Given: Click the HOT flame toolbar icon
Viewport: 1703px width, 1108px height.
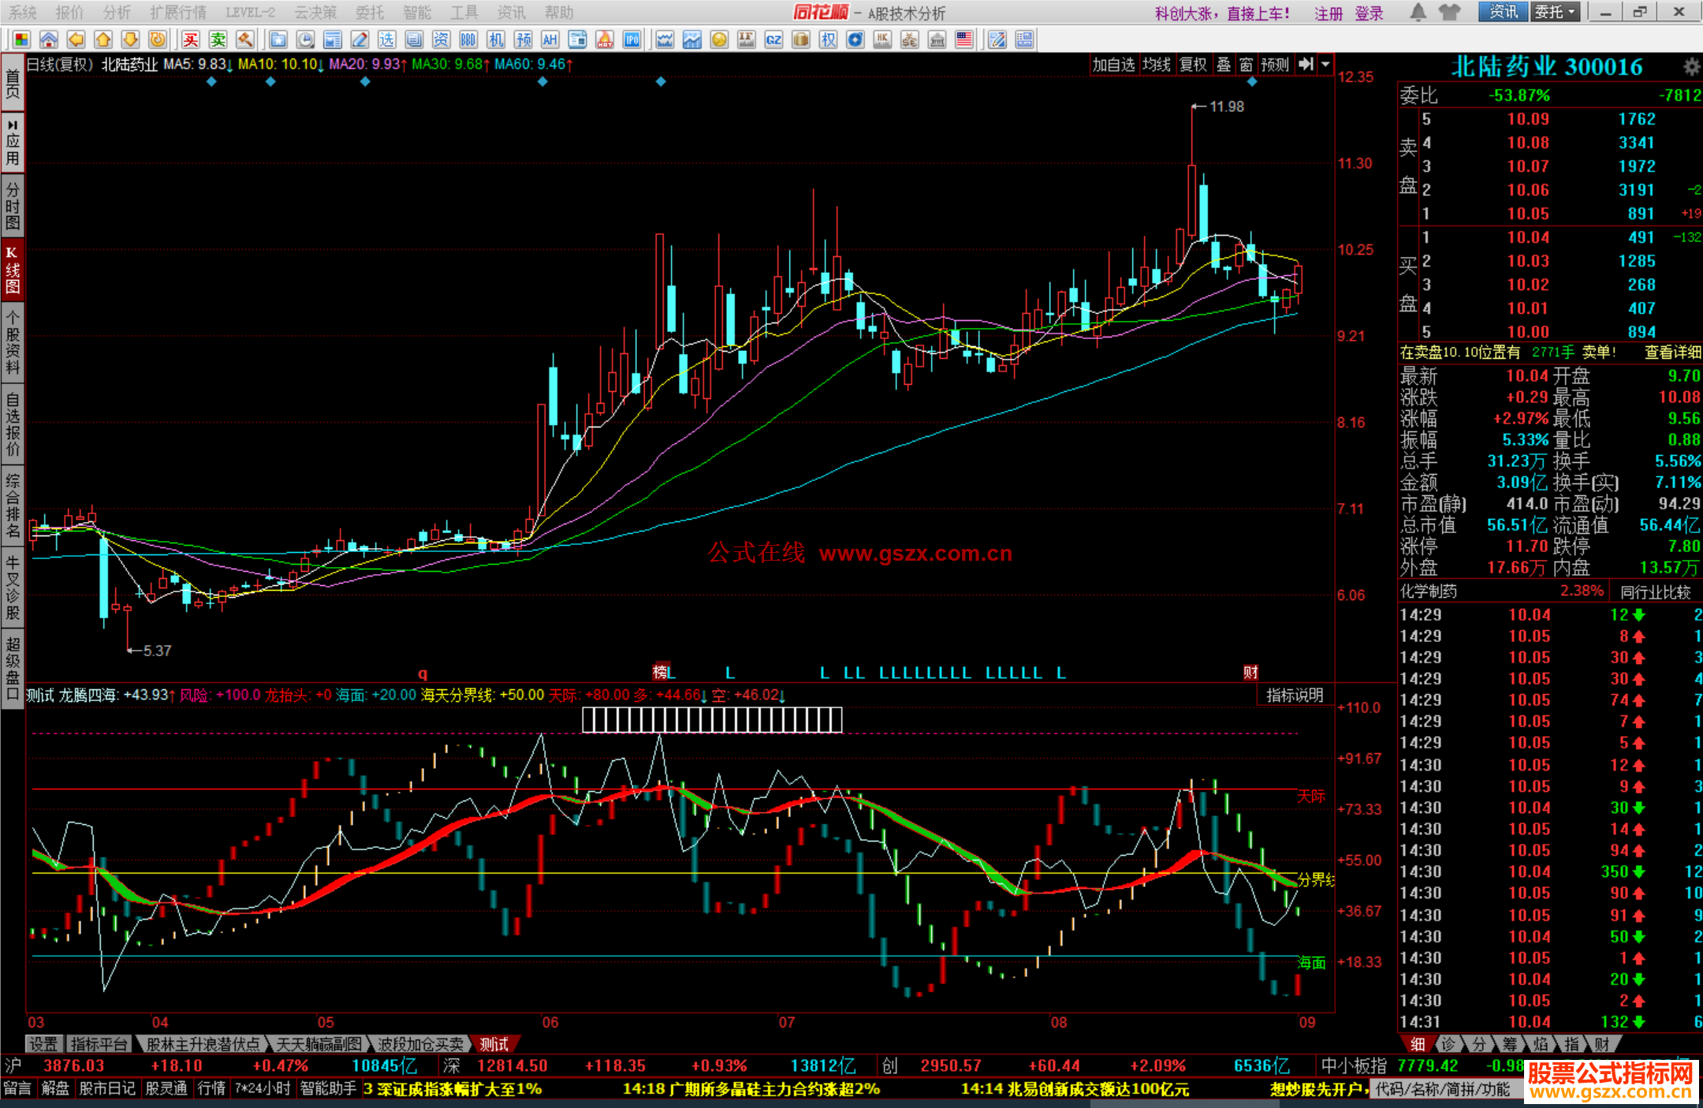Looking at the screenshot, I should 605,39.
